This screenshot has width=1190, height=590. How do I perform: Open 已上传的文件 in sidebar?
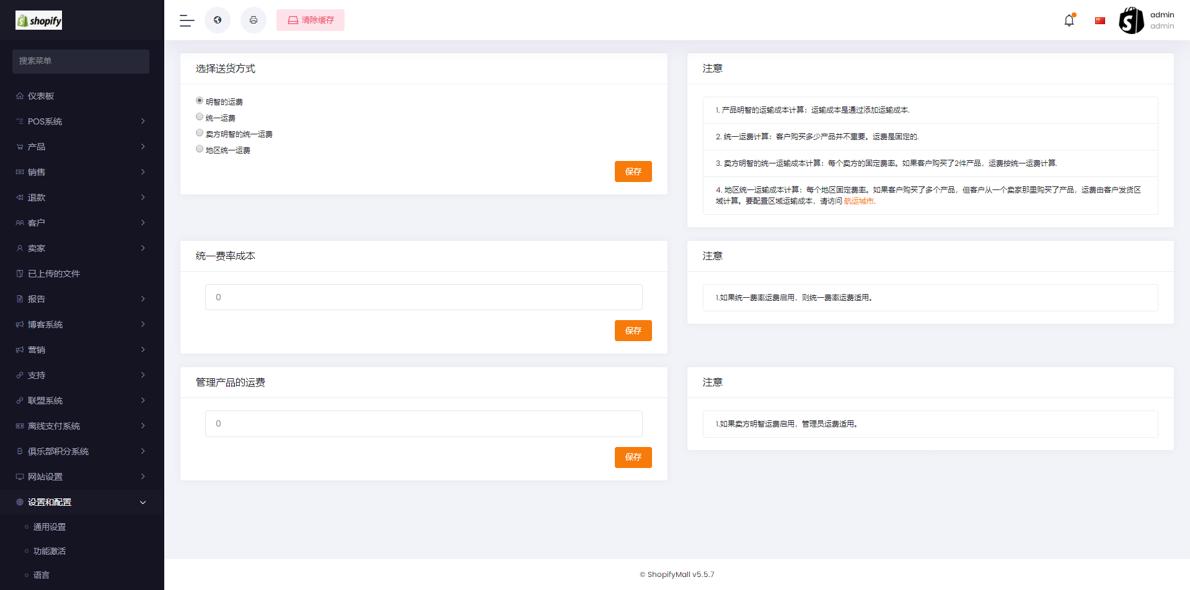point(54,274)
